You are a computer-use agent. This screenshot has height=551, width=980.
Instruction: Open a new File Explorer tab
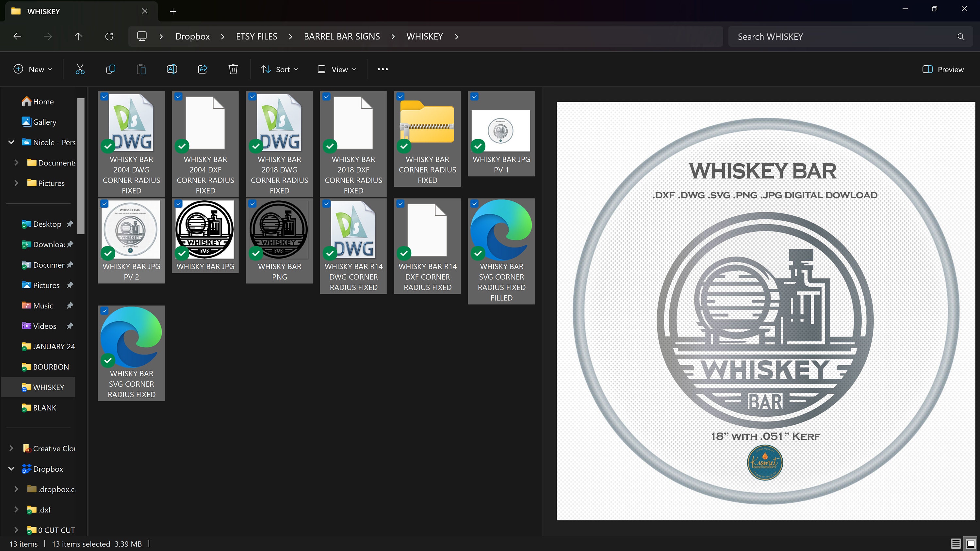coord(173,11)
